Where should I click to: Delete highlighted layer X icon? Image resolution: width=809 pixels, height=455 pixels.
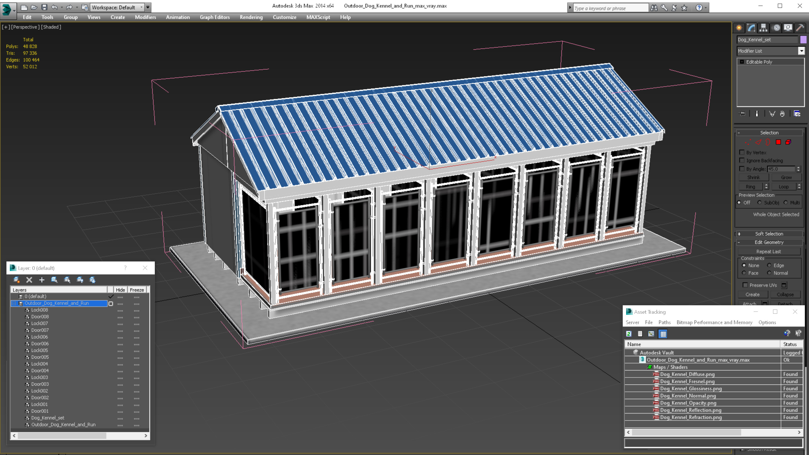[x=29, y=280]
